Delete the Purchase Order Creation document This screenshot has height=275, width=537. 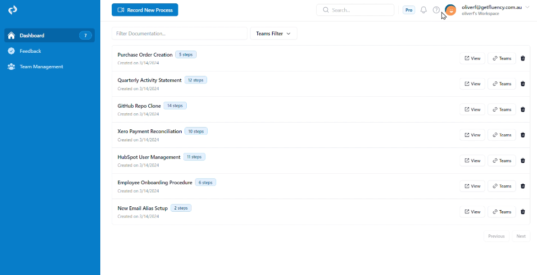coord(523,58)
